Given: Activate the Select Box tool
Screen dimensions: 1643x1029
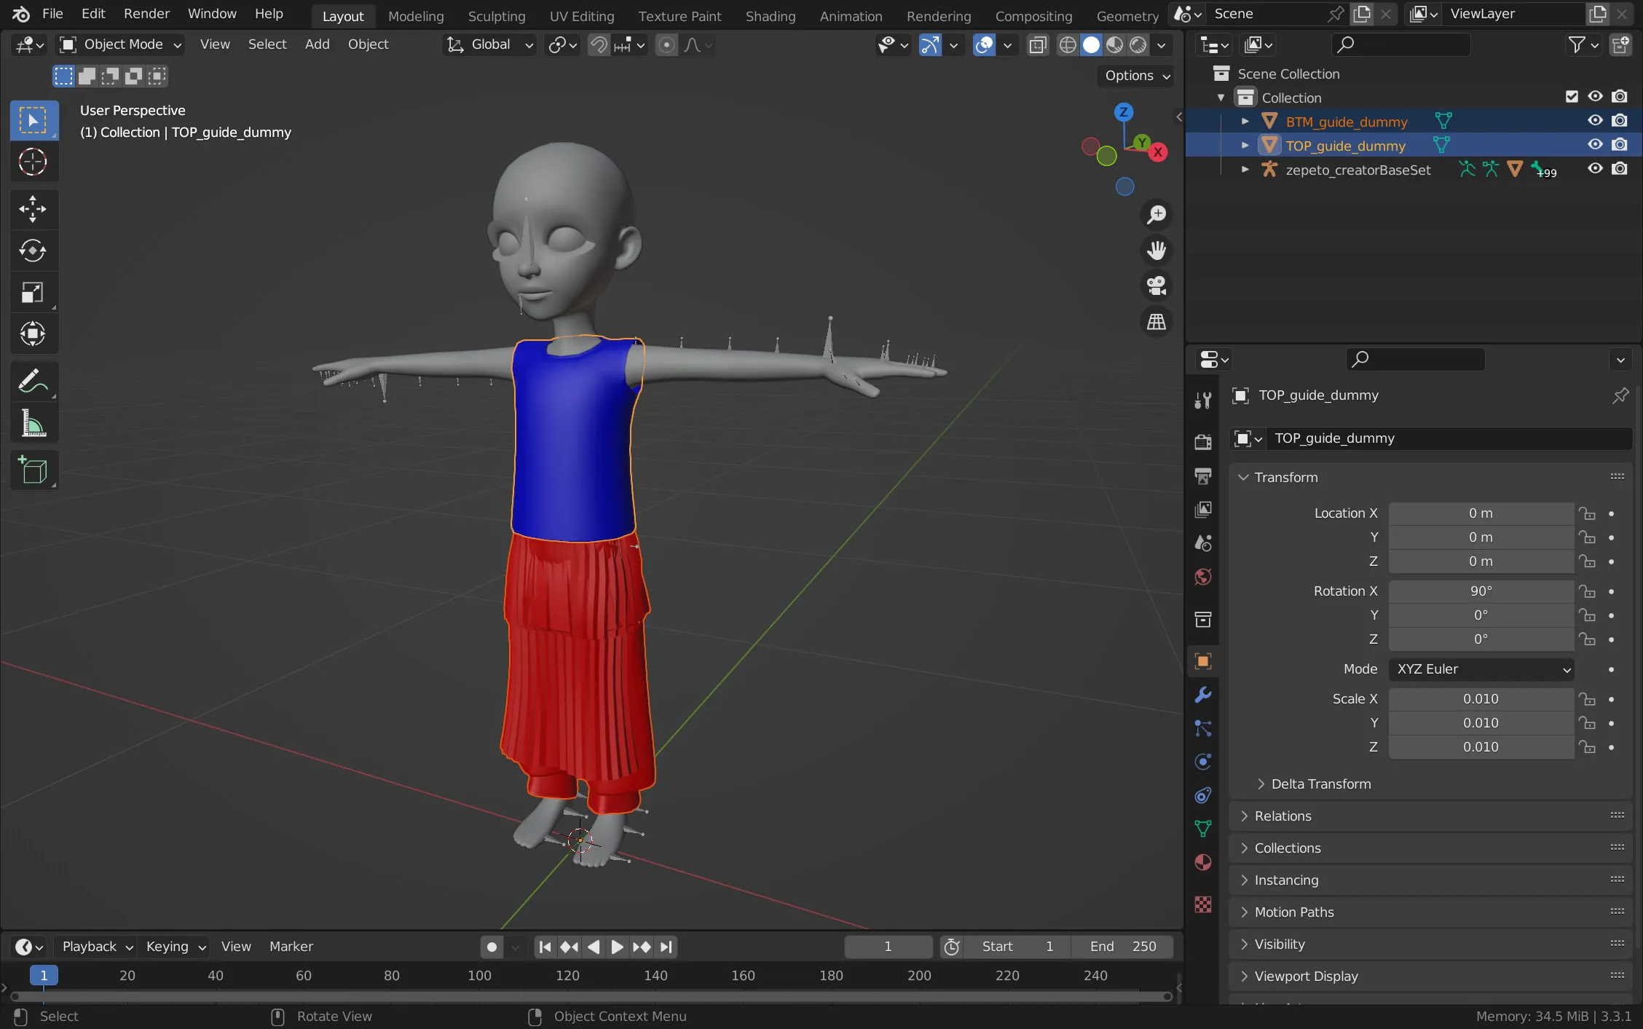Looking at the screenshot, I should pos(34,120).
